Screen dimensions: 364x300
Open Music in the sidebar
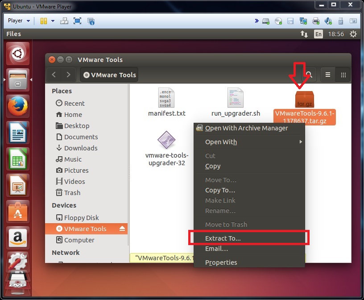(x=87, y=159)
